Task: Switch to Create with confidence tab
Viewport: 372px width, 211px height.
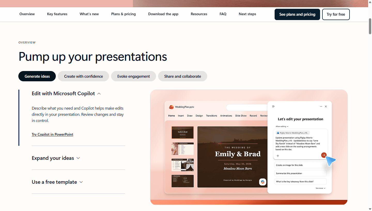Action: [83, 76]
